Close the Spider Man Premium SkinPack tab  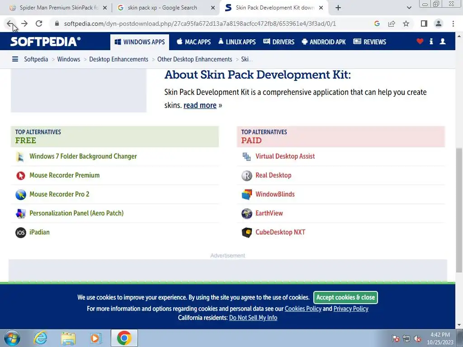coord(105,8)
